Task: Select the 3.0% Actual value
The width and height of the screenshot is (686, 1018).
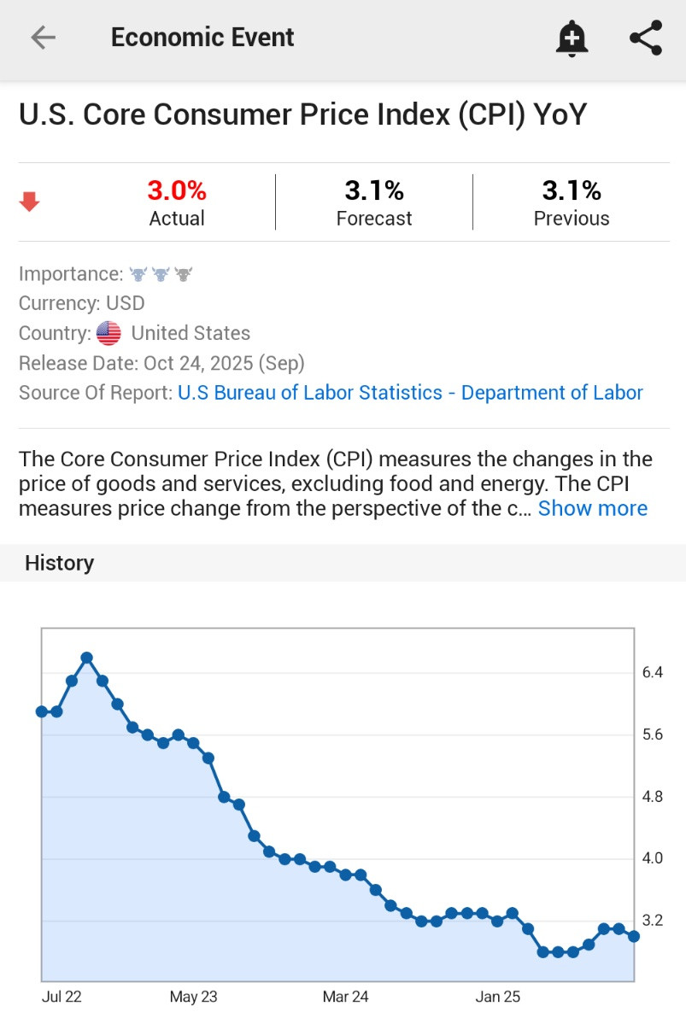Action: [177, 190]
